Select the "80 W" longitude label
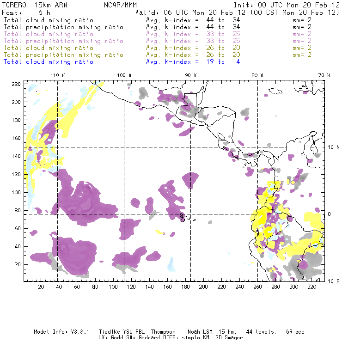This screenshot has width=342, height=342. pos(257,75)
